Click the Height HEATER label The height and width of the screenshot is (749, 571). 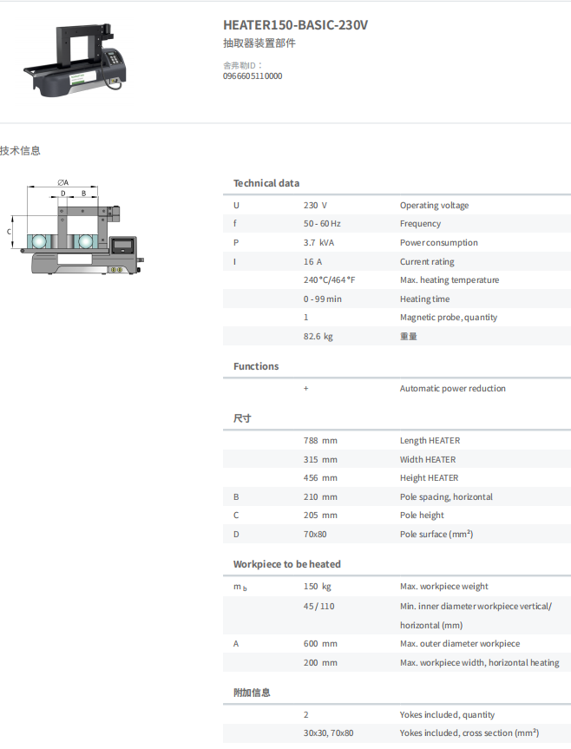pyautogui.click(x=430, y=477)
